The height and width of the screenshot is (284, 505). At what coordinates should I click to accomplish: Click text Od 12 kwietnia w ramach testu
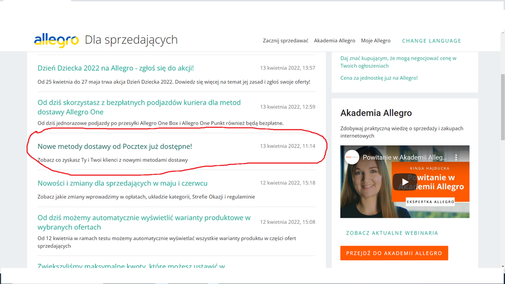[x=167, y=242]
